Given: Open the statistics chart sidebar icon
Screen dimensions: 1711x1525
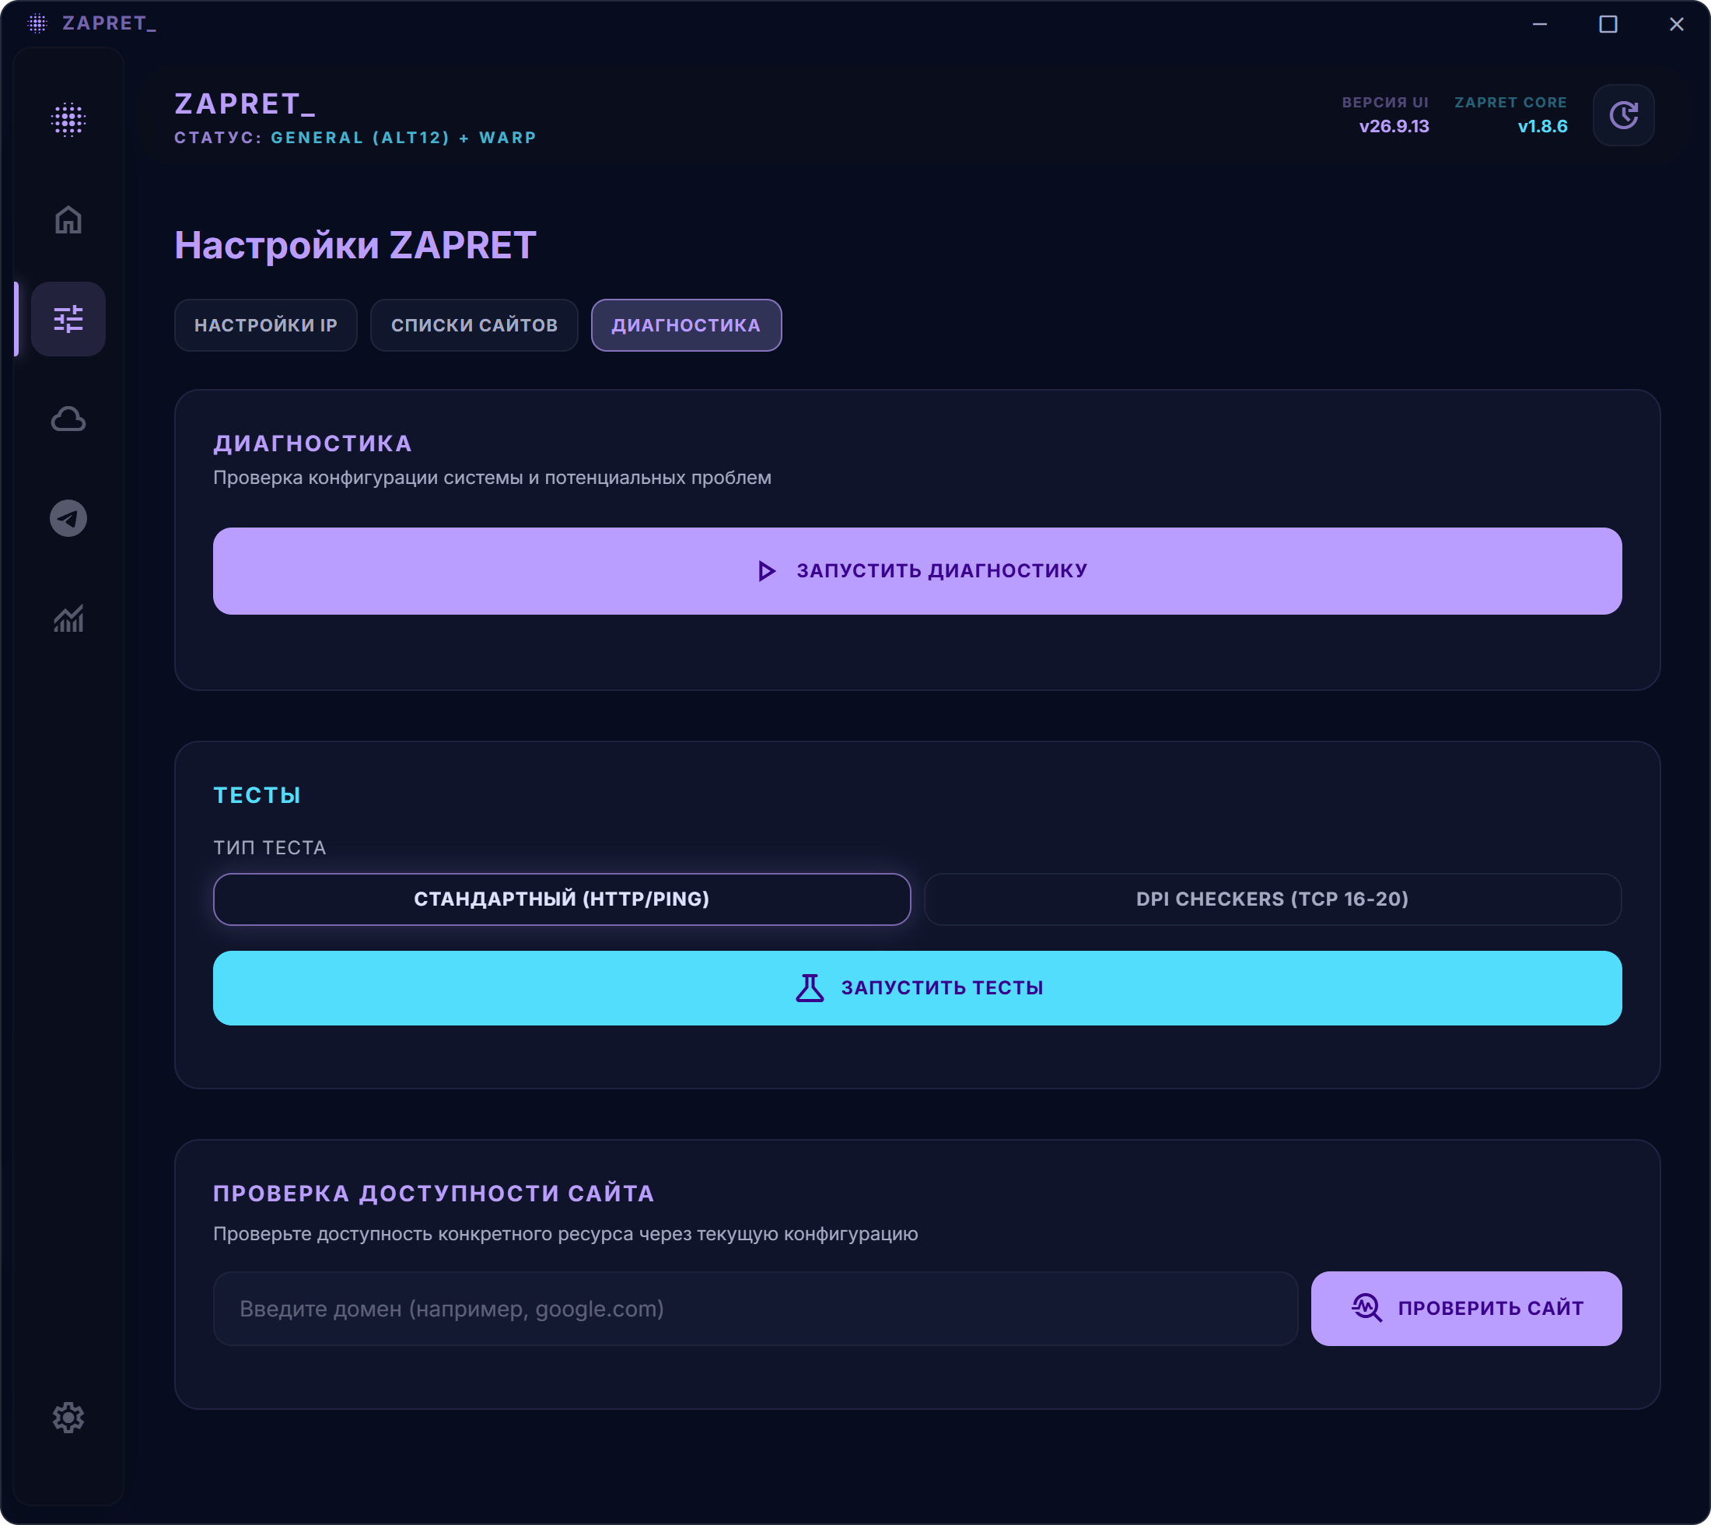Looking at the screenshot, I should (68, 619).
